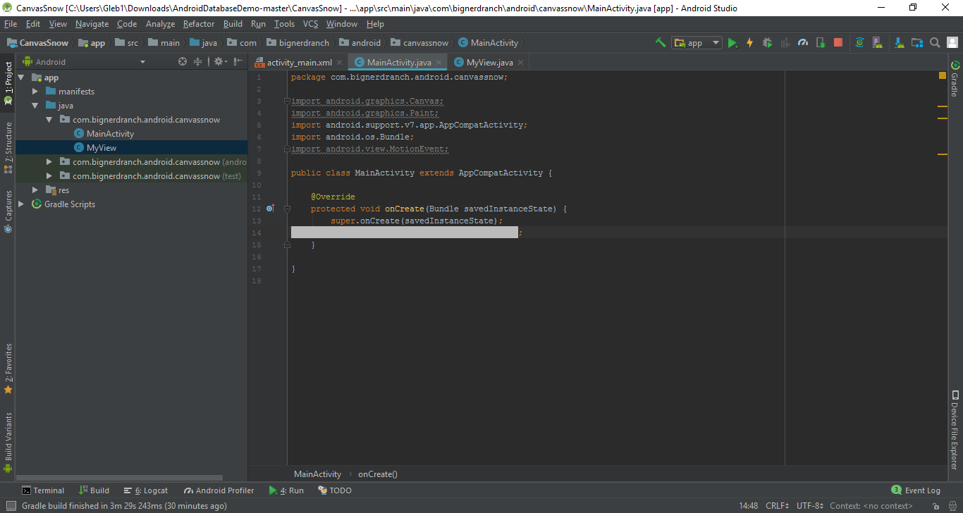Expand the Gradle Scripts node
The image size is (963, 513).
tap(21, 204)
